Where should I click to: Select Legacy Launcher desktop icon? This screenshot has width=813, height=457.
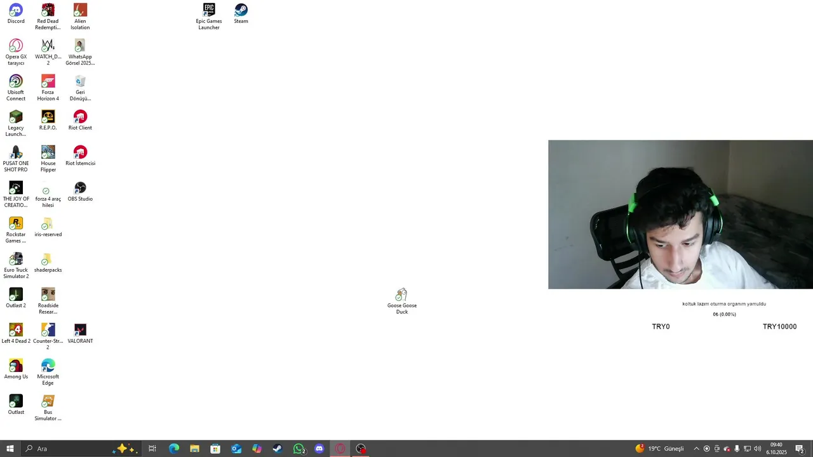coord(16,123)
